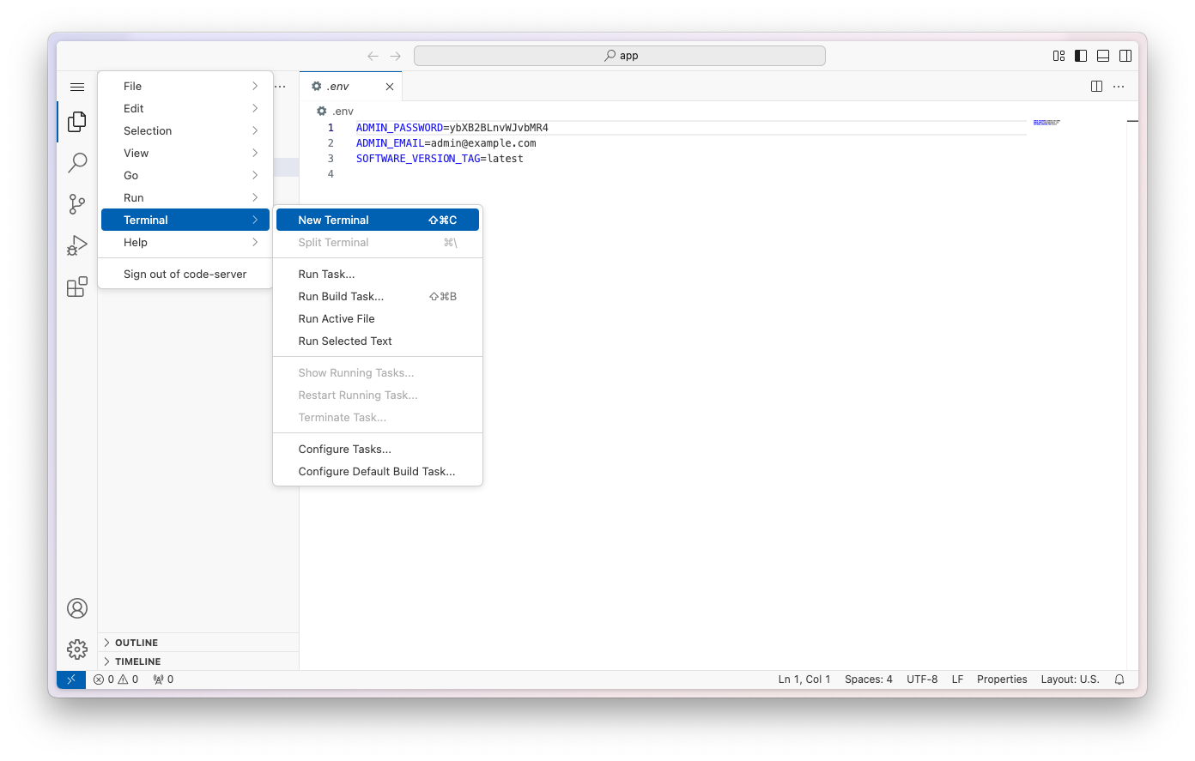Open the Source Control view
The height and width of the screenshot is (761, 1195).
click(77, 203)
